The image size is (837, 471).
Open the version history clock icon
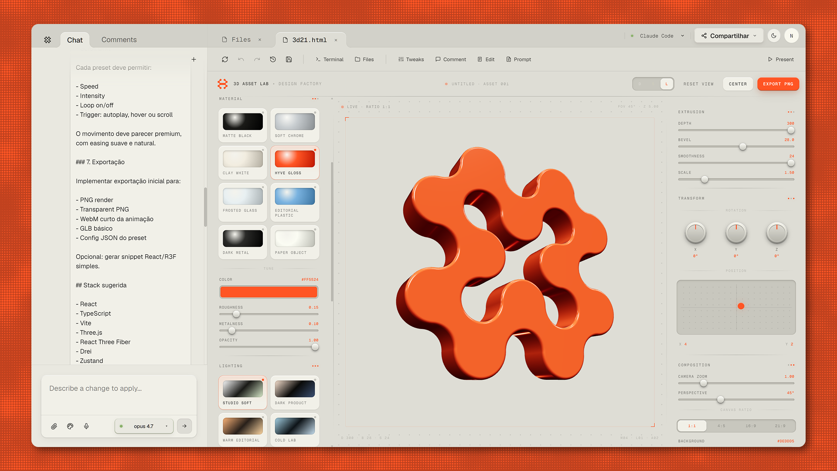click(x=273, y=59)
